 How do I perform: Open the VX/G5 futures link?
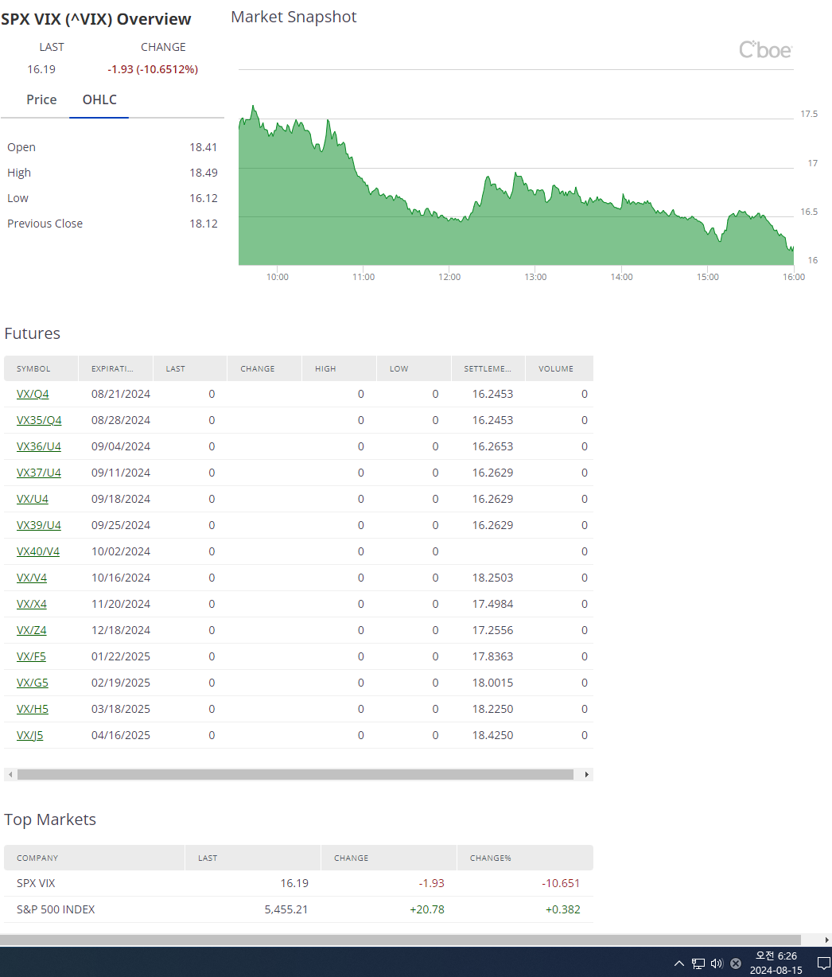pos(33,683)
